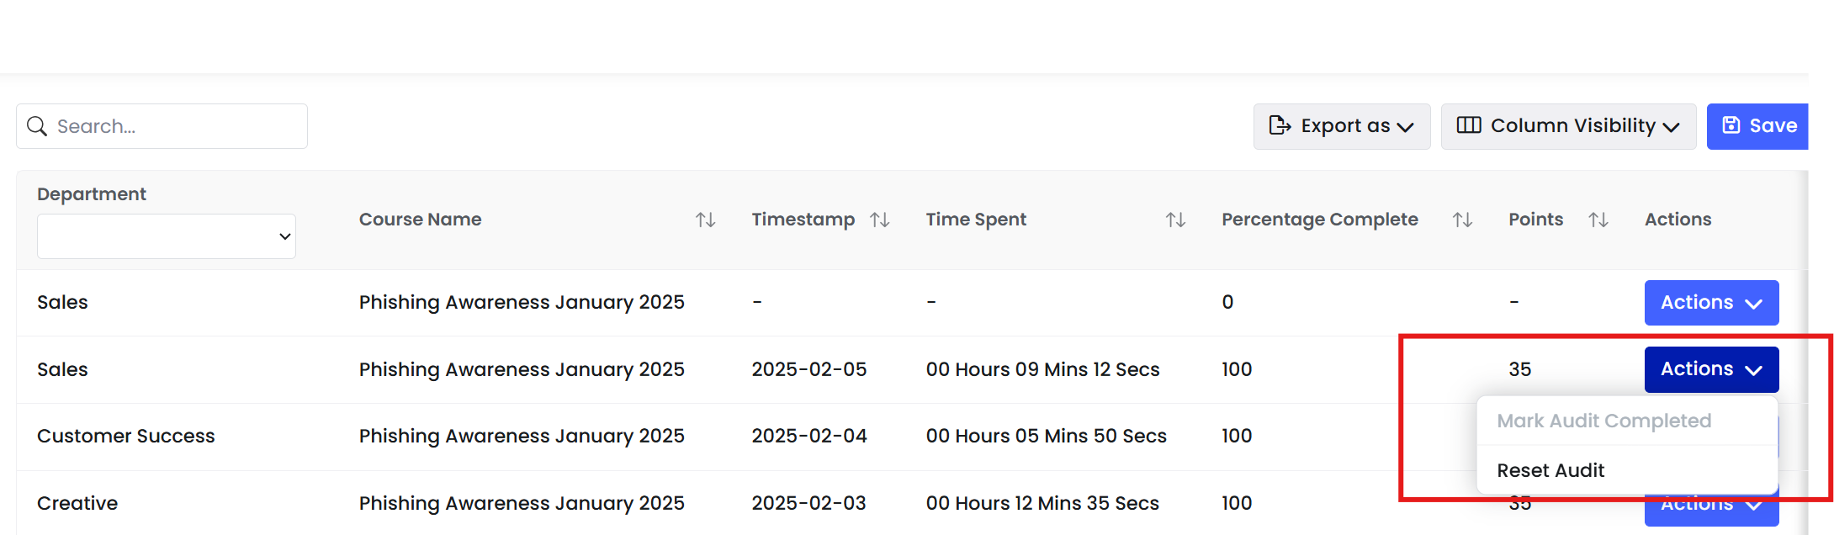Open the Column Visibility dropdown
The height and width of the screenshot is (535, 1834).
coord(1568,126)
